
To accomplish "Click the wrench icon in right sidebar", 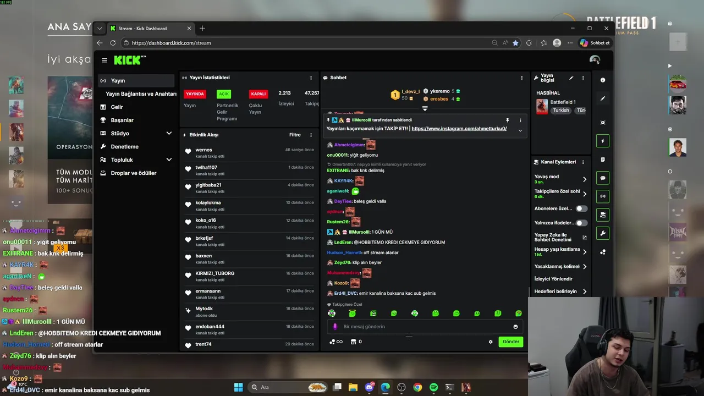I will [603, 234].
